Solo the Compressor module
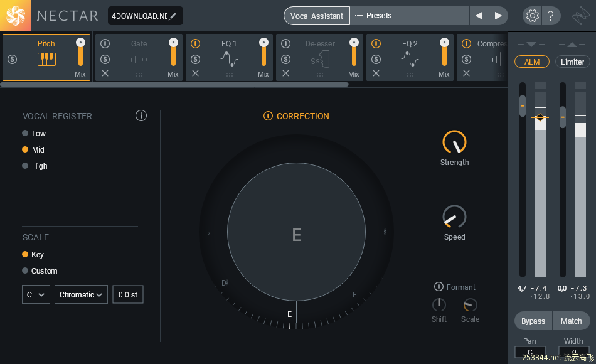This screenshot has height=364, width=596. pyautogui.click(x=466, y=60)
